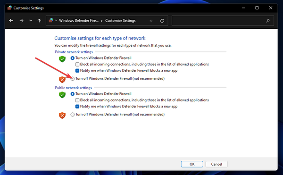This screenshot has height=175, width=283.
Task: Click the search box in Control Panel
Action: (x=223, y=21)
